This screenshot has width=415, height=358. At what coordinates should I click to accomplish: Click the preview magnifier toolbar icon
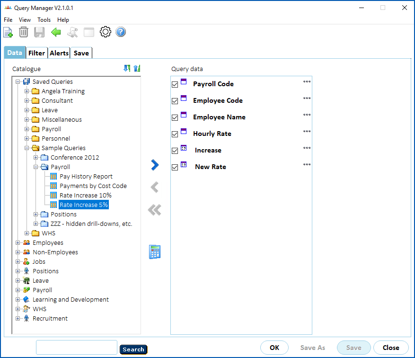tap(72, 32)
